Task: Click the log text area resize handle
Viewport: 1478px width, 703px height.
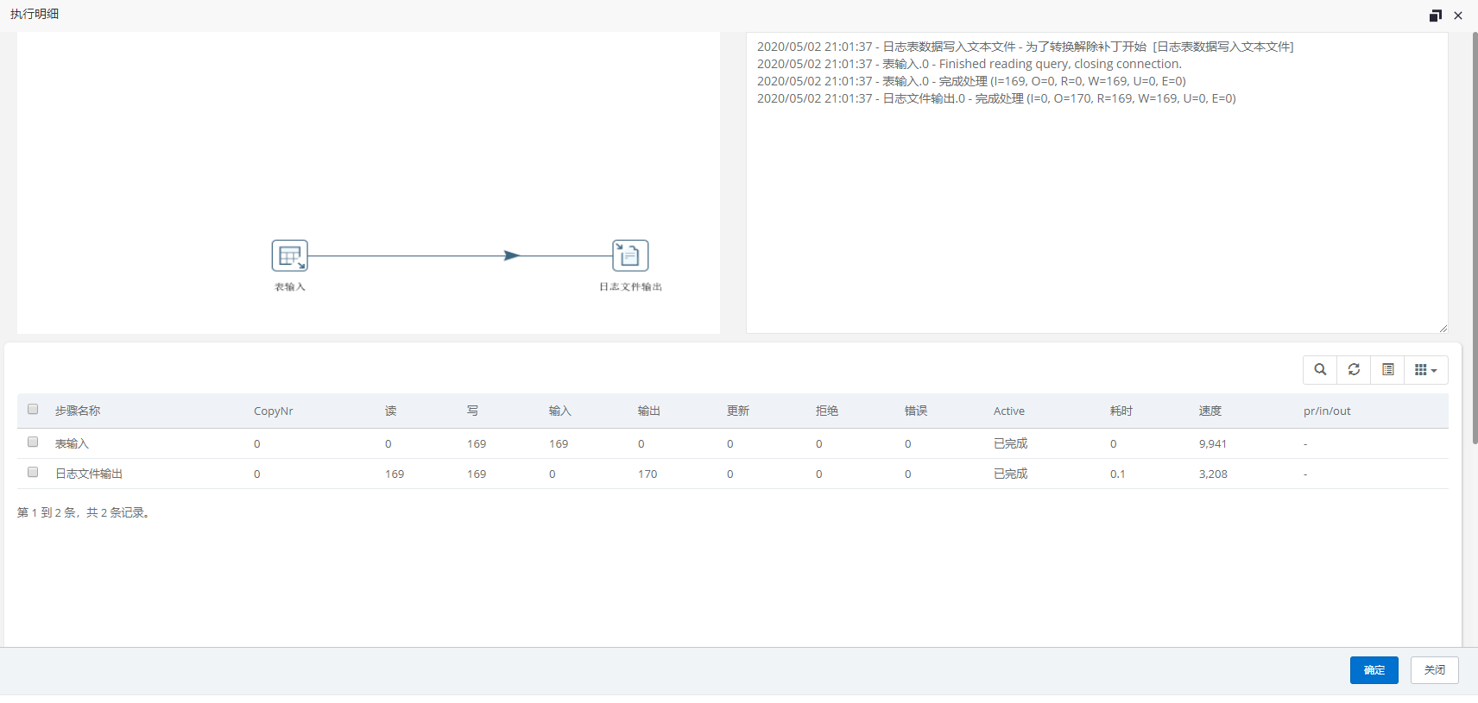Action: (1443, 328)
